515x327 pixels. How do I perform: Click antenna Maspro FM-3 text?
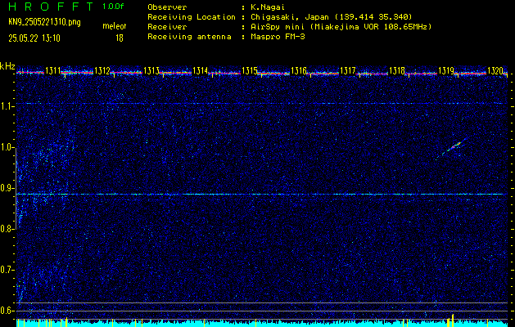pyautogui.click(x=278, y=37)
